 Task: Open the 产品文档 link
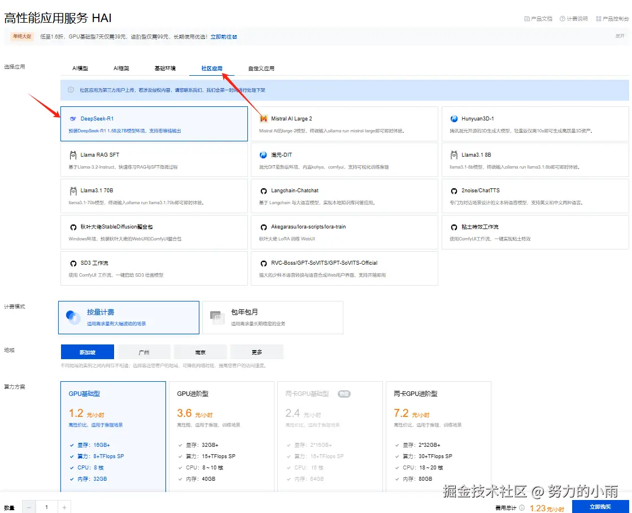coord(538,19)
